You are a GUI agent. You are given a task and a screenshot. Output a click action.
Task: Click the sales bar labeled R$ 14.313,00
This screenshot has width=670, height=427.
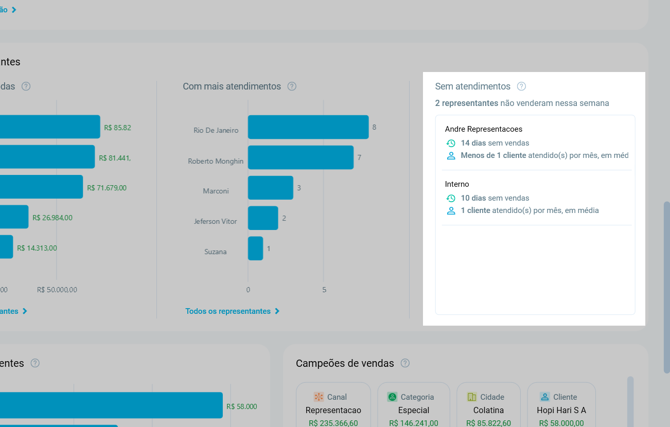(6, 247)
